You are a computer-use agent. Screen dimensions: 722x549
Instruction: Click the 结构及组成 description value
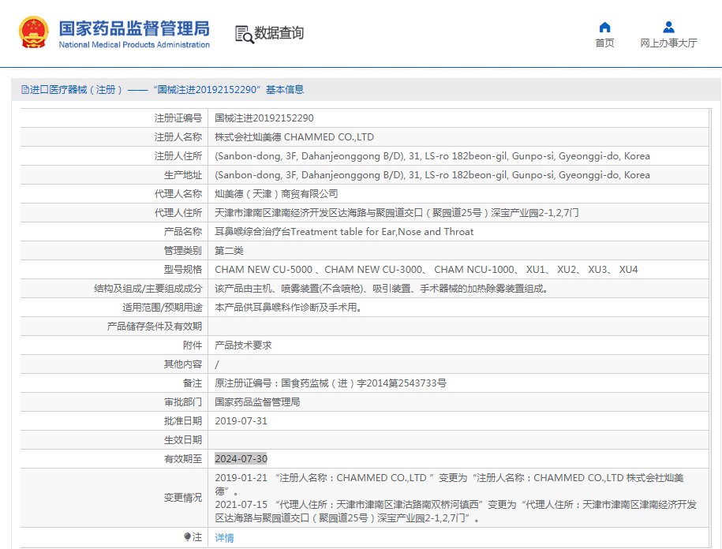[x=381, y=289]
